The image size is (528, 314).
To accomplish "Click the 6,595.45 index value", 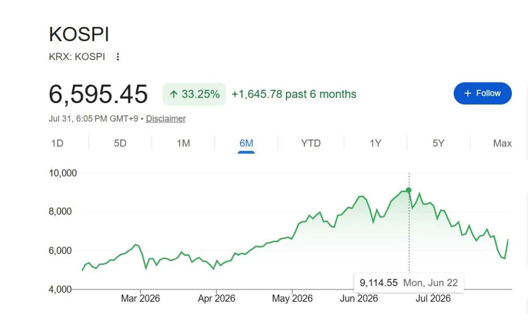I will pos(98,94).
